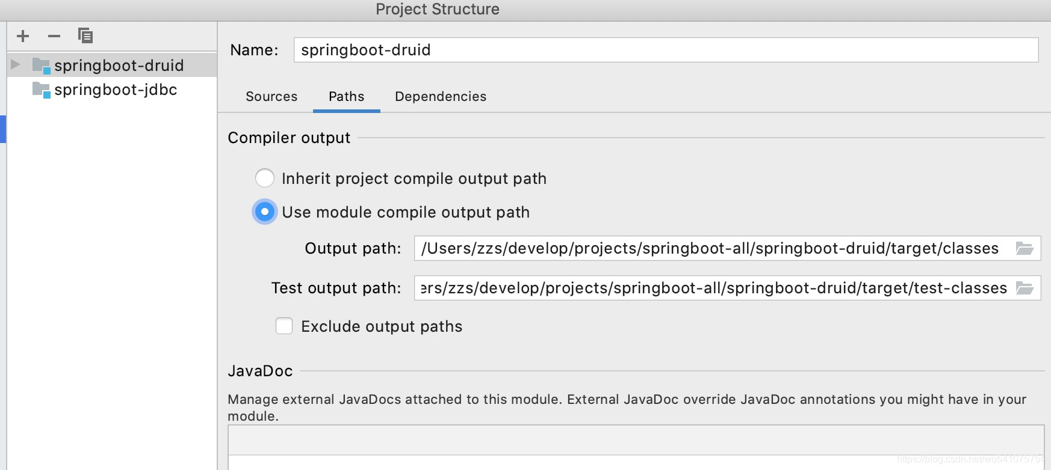Browse for the Test output path folder
Image resolution: width=1051 pixels, height=470 pixels.
[1025, 288]
